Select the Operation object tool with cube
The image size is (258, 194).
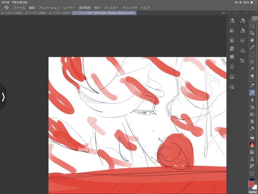[252, 33]
